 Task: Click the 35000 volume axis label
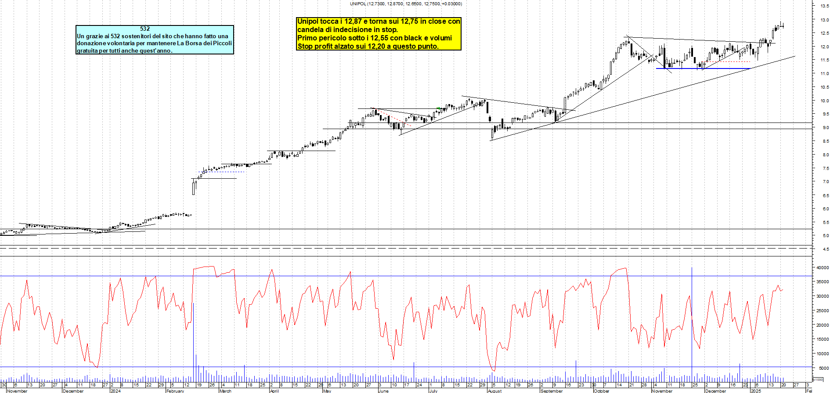click(823, 282)
